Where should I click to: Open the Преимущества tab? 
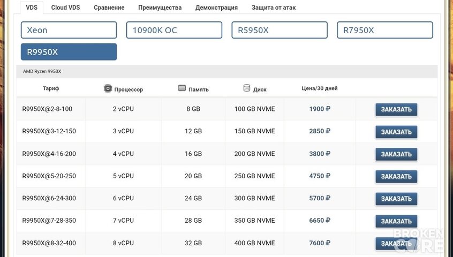coord(160,7)
